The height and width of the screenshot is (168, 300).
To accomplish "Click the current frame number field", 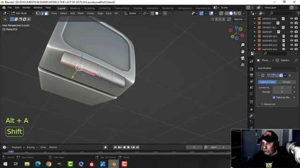I will point(194,147).
